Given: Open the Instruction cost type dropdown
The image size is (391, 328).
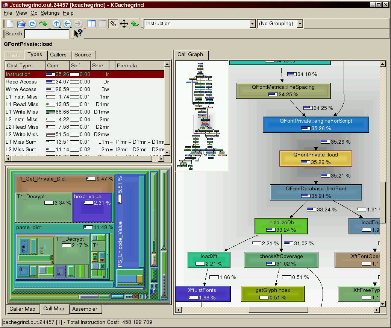Looking at the screenshot, I should 200,24.
